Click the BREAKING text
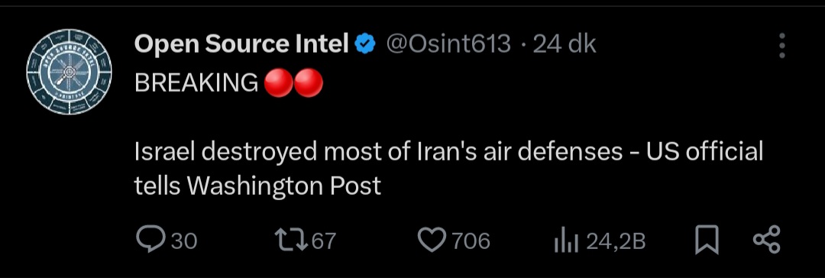 point(196,82)
